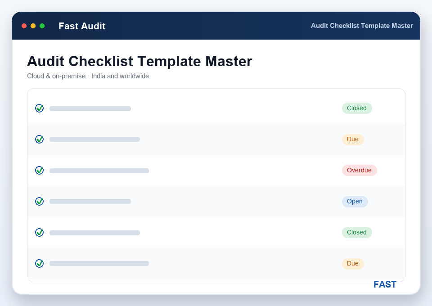Click the Due badge in the second row

click(353, 139)
